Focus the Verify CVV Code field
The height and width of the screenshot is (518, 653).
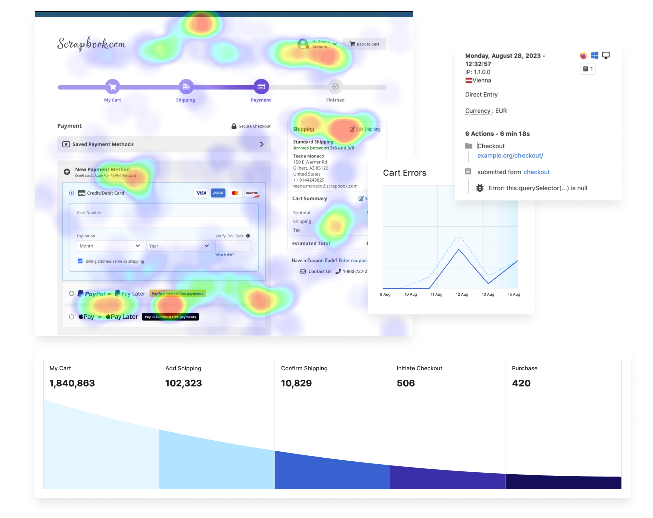[x=233, y=246]
